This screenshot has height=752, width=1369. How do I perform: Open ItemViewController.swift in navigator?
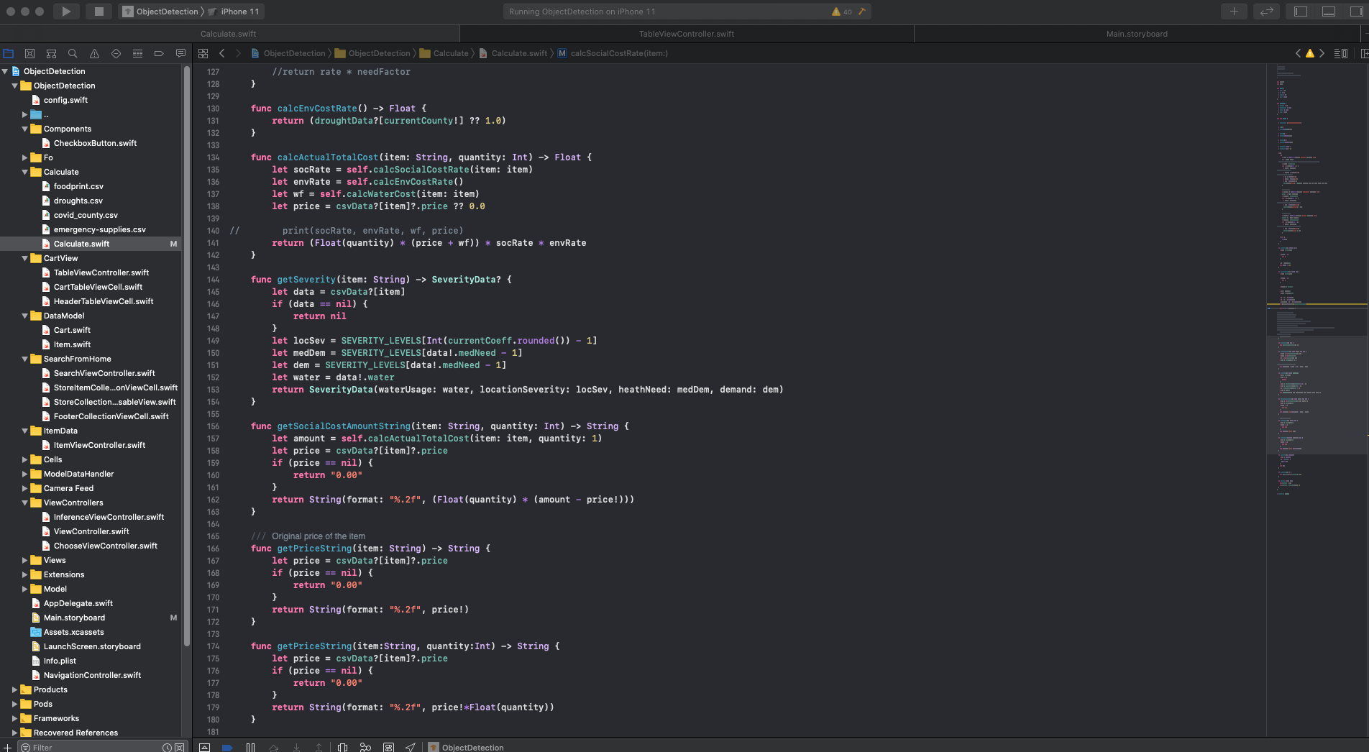[x=99, y=445]
